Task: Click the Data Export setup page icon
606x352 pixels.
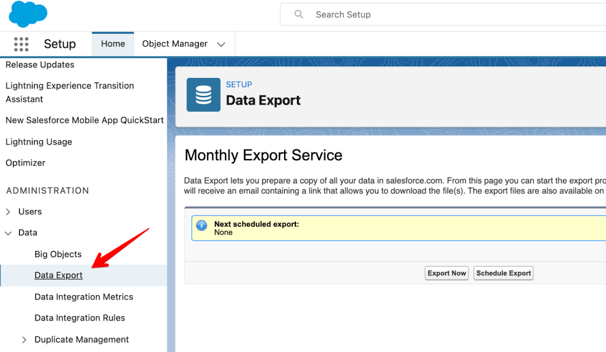Action: coord(202,95)
